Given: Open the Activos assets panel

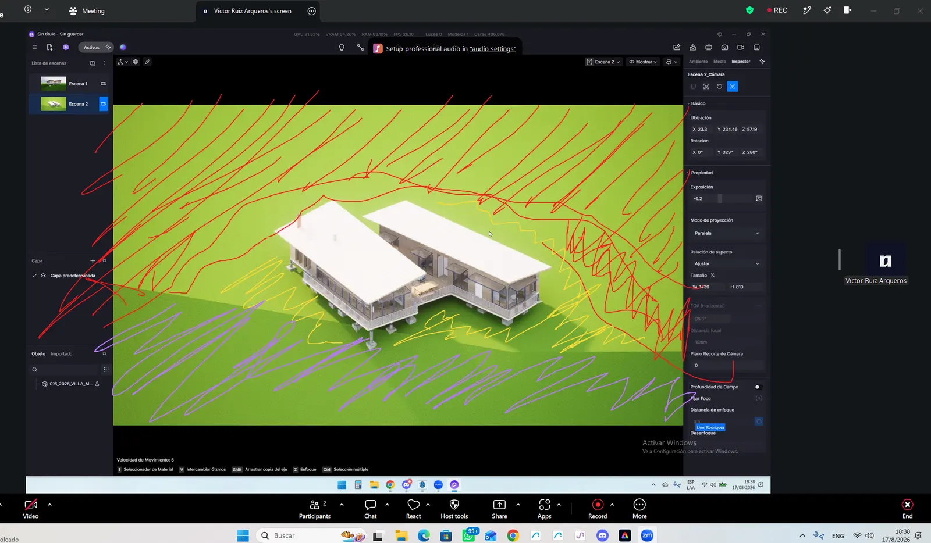Looking at the screenshot, I should (97, 47).
